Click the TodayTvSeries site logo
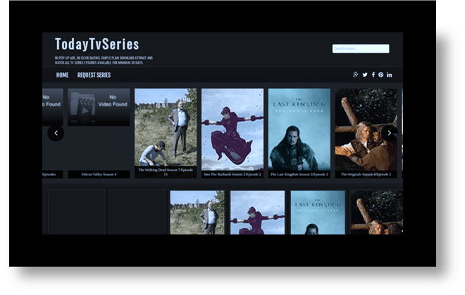This screenshot has height=295, width=465. [97, 44]
